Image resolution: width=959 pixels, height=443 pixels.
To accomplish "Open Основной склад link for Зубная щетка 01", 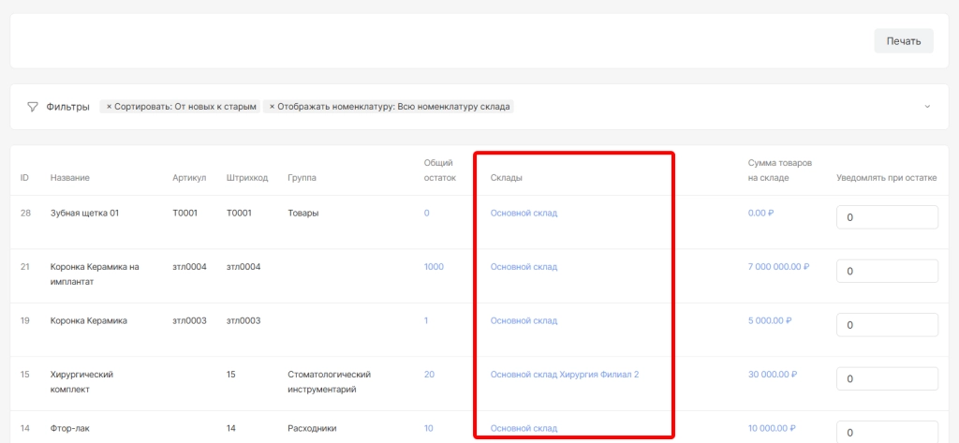I will click(x=524, y=213).
